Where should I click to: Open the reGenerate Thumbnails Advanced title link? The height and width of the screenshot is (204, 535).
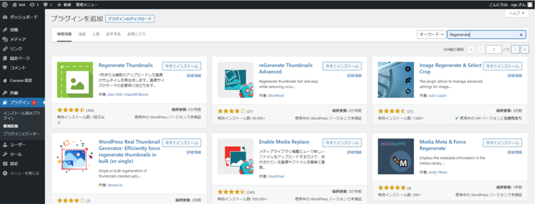coord(286,68)
